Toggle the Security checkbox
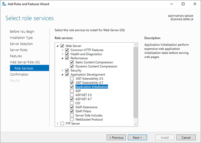Screen dimensions: 201x143 [x=67, y=70]
